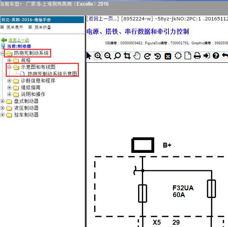
Task: Click the F32UA 60A fuse label
Action: pyautogui.click(x=183, y=191)
